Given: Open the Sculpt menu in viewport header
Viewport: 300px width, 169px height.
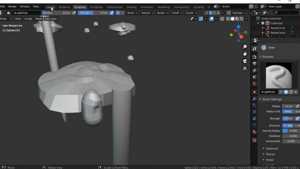Looking at the screenshot, I should point(28,19).
